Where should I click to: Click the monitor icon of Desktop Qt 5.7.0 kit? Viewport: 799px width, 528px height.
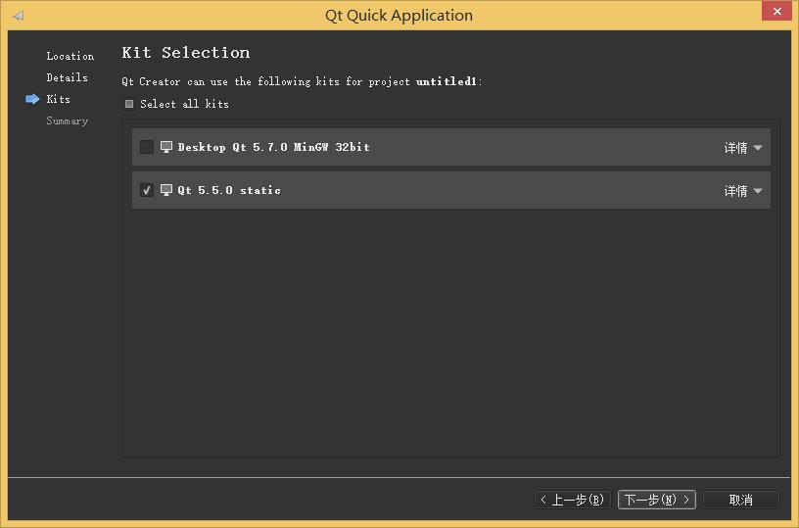[x=166, y=147]
